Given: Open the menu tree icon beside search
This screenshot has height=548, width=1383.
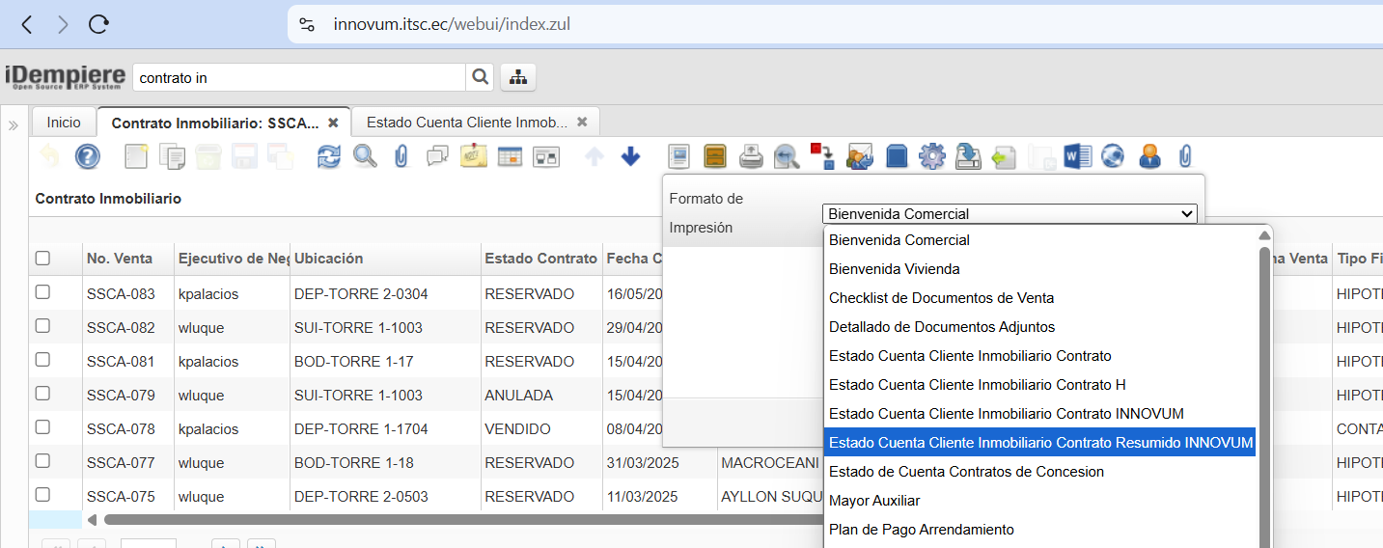Looking at the screenshot, I should pos(518,77).
